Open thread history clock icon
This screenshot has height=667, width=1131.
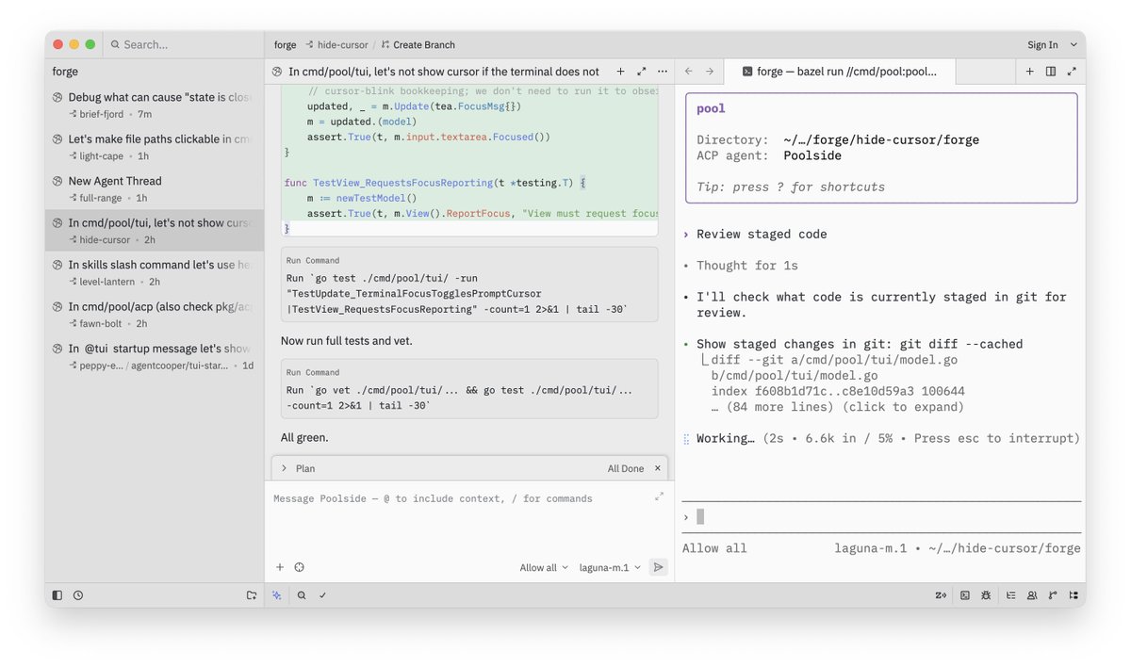coord(78,595)
